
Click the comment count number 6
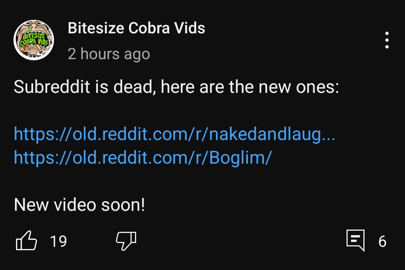382,242
